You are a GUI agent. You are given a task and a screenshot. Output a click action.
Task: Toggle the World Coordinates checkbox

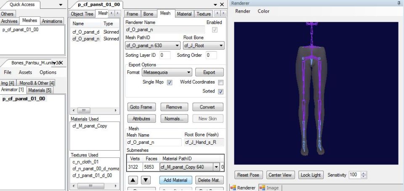pos(221,82)
